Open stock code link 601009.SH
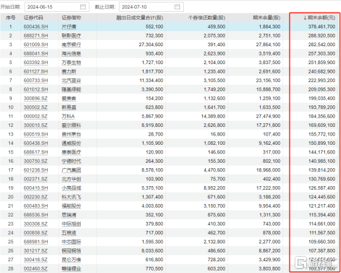The height and width of the screenshot is (273, 341). pyautogui.click(x=36, y=44)
